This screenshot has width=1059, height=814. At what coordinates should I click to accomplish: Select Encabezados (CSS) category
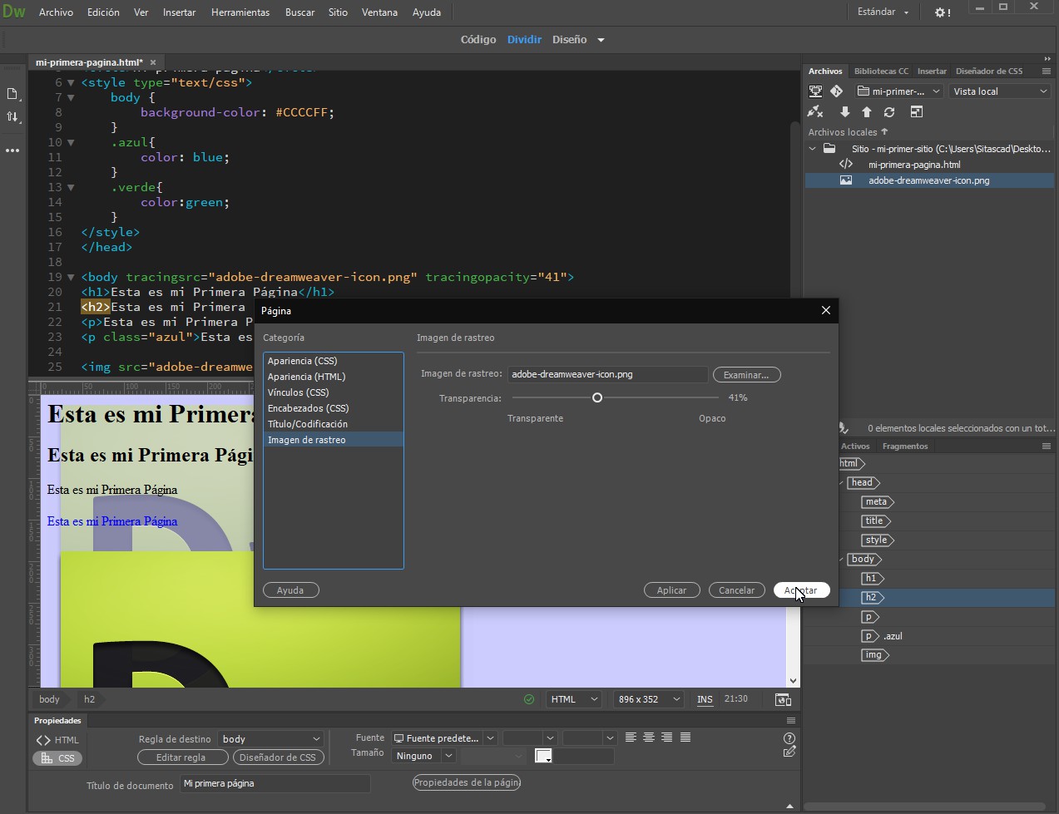[333, 408]
